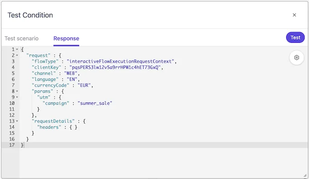Click the "interactiveFlowExecutionRequestContext" value
This screenshot has height=179, width=309.
[120, 61]
